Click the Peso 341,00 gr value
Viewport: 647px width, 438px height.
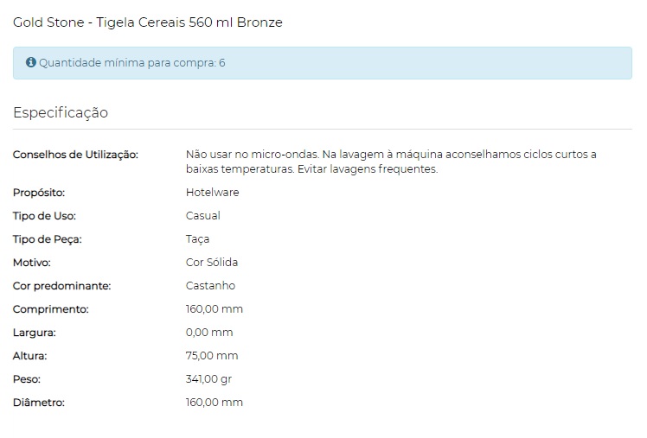point(208,379)
